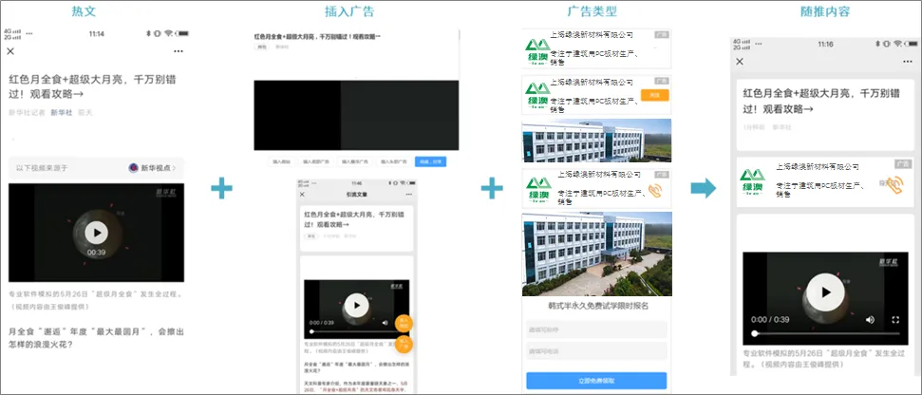Tap the ringing phone icon in 随推内容 ad
Image resolution: width=922 pixels, height=395 pixels.
(x=893, y=184)
